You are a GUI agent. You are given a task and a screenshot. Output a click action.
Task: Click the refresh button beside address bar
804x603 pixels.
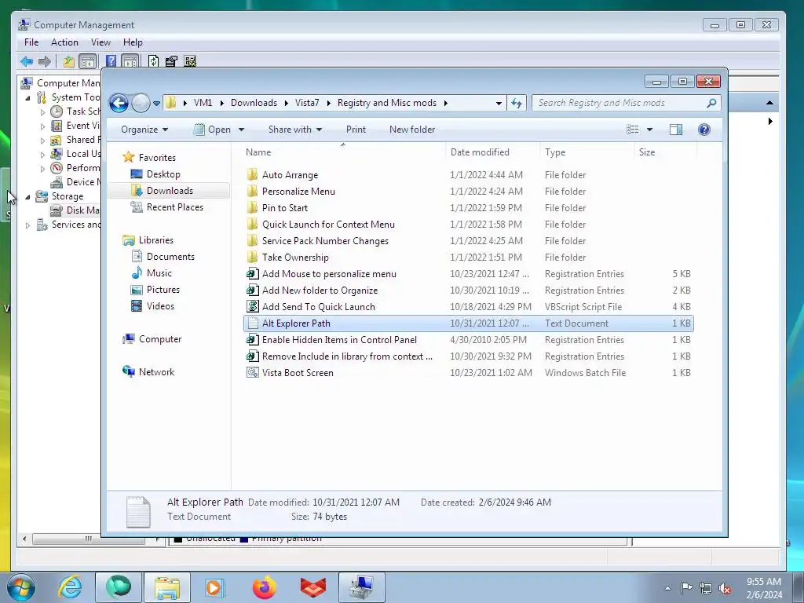point(517,103)
